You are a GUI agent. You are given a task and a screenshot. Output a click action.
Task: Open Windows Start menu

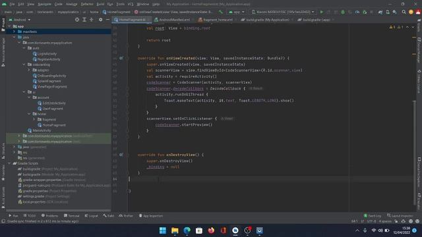[163, 230]
